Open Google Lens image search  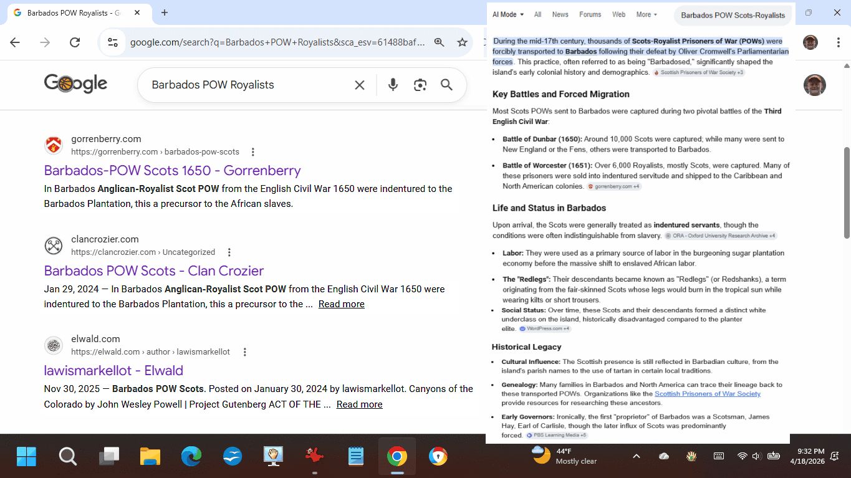420,85
